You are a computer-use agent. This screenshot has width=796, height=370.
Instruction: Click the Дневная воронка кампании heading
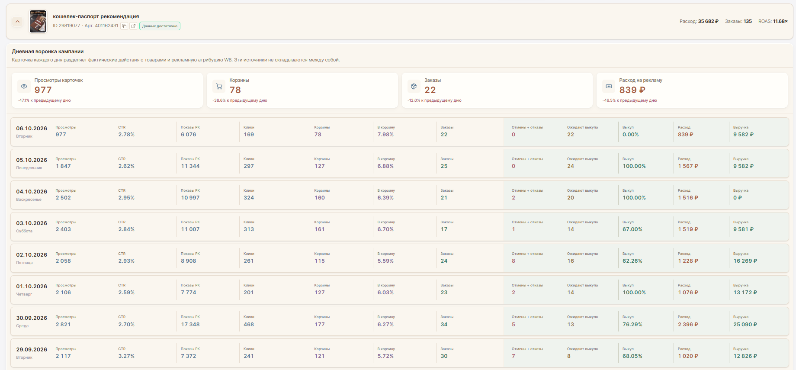point(48,51)
